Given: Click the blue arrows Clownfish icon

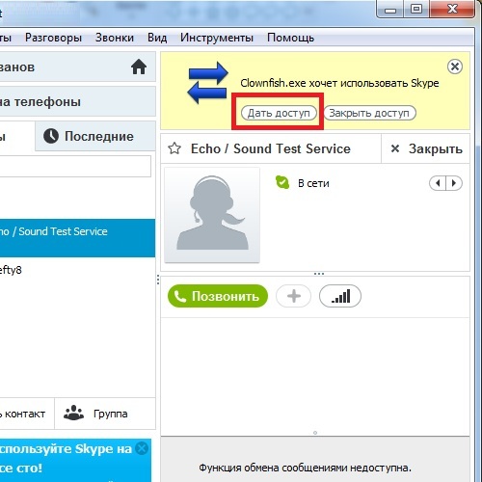Looking at the screenshot, I should (x=208, y=83).
